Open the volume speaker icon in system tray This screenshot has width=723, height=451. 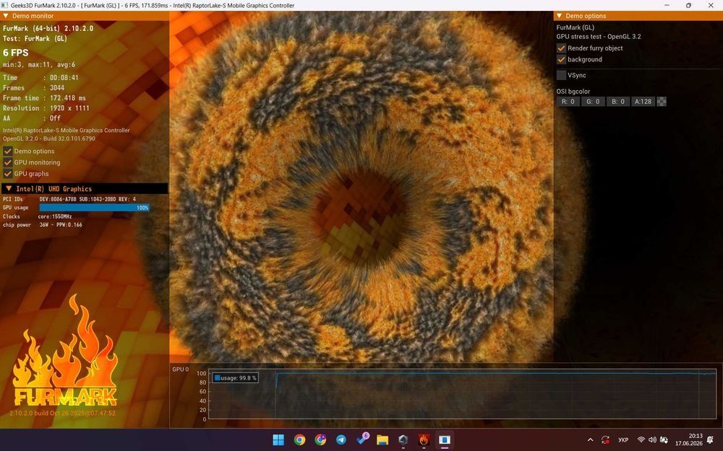652,440
